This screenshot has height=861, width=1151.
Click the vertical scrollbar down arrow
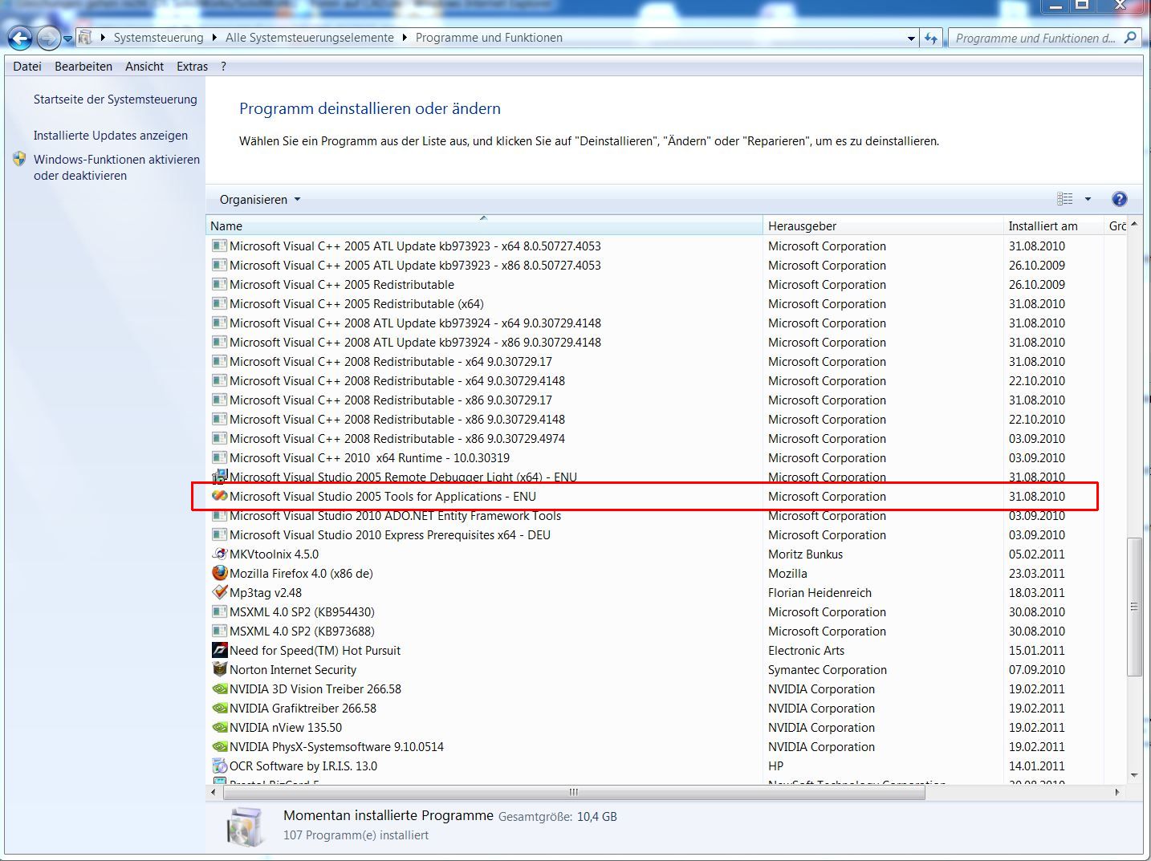[x=1134, y=775]
